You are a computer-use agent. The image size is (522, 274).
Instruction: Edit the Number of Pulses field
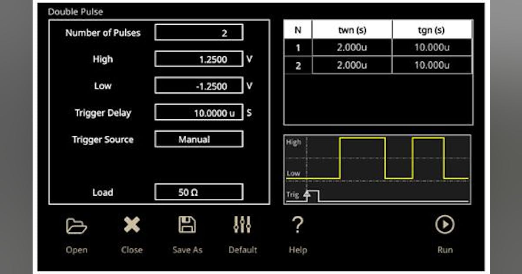pos(198,33)
